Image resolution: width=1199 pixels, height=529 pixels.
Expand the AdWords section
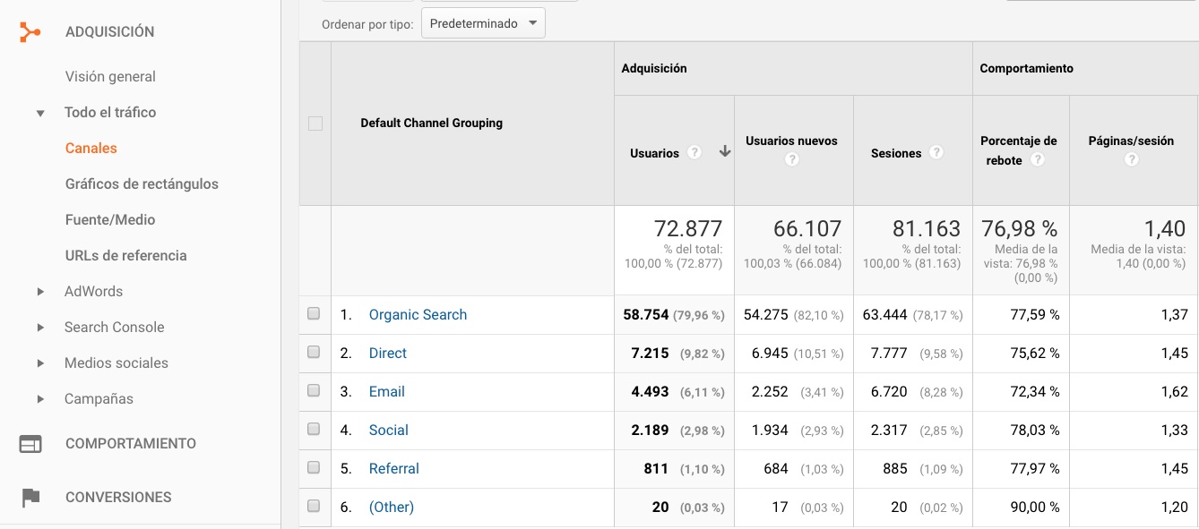[x=39, y=291]
